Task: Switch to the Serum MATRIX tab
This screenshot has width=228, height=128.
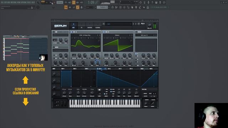Action: tap(90, 26)
